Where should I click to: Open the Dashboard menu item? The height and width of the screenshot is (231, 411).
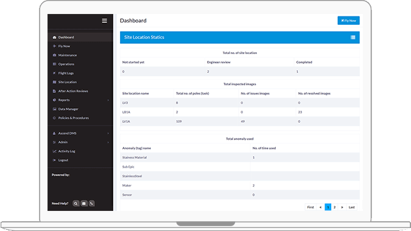[80, 38]
